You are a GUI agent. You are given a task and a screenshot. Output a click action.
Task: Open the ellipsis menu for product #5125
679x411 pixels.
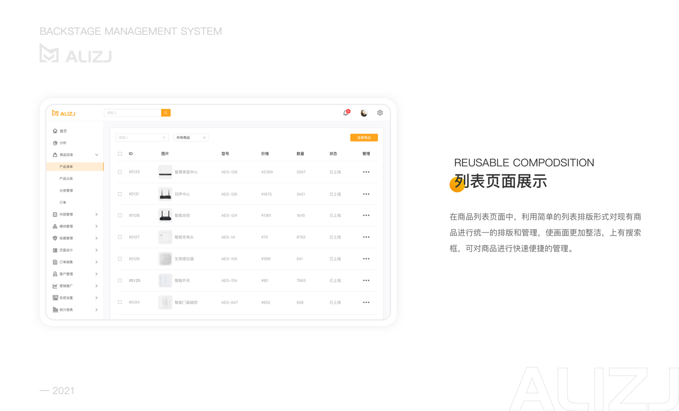tap(366, 280)
